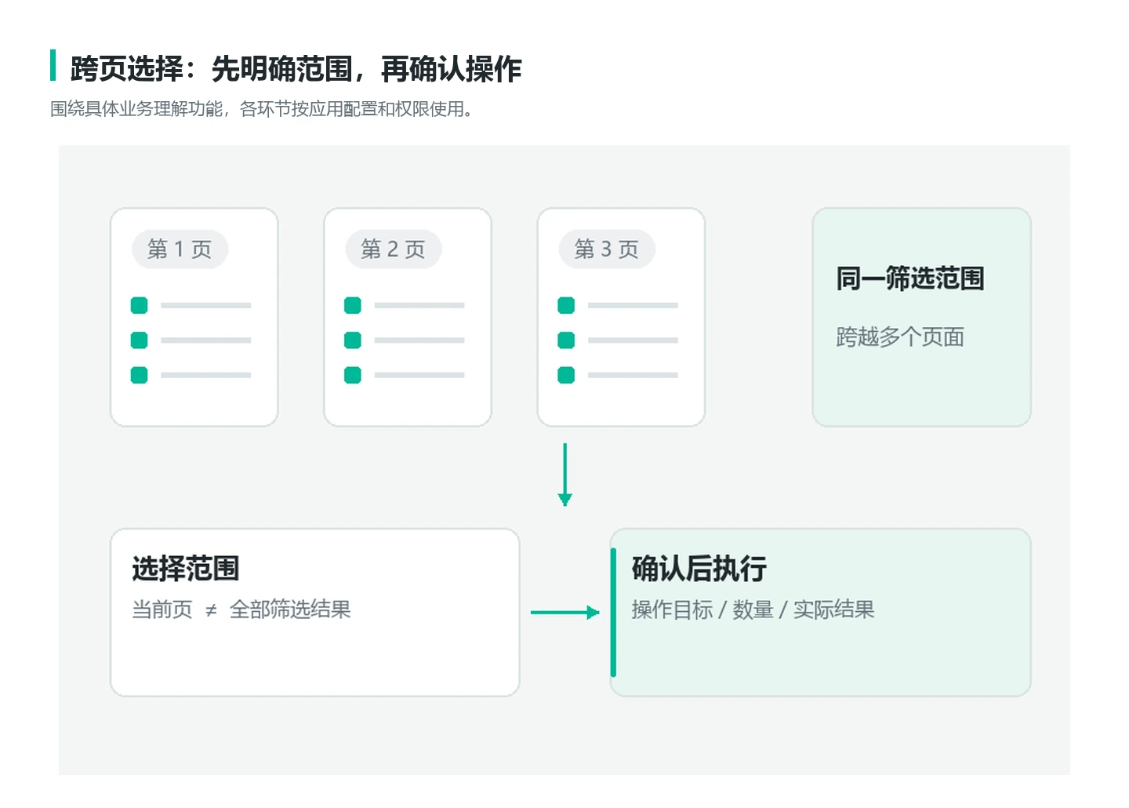Select the 实际结果 text
The width and height of the screenshot is (1129, 808).
click(833, 610)
